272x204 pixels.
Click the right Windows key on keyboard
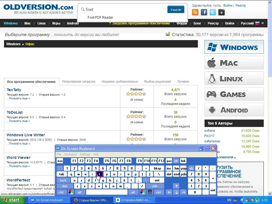pyautogui.click(x=143, y=192)
